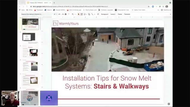Click the Undo arrow in toolbar
Image resolution: width=190 pixels, height=107 pixels.
(59, 14)
